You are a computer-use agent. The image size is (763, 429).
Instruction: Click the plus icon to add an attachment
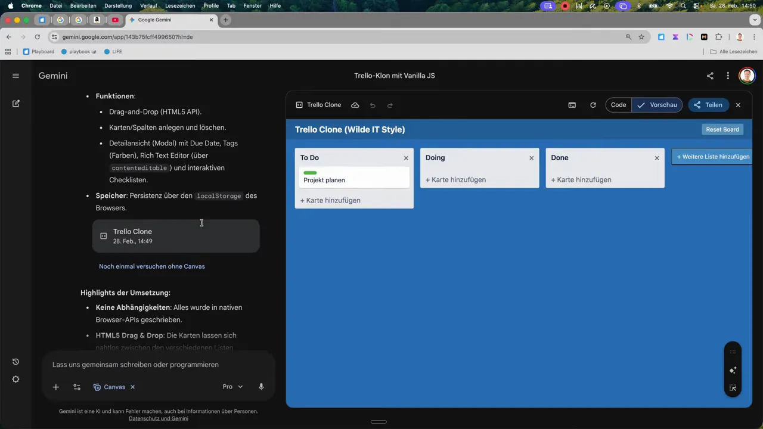[55, 387]
